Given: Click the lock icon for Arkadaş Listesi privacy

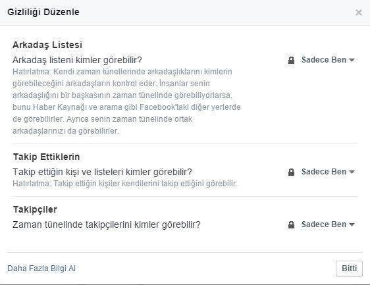Looking at the screenshot, I should [291, 60].
